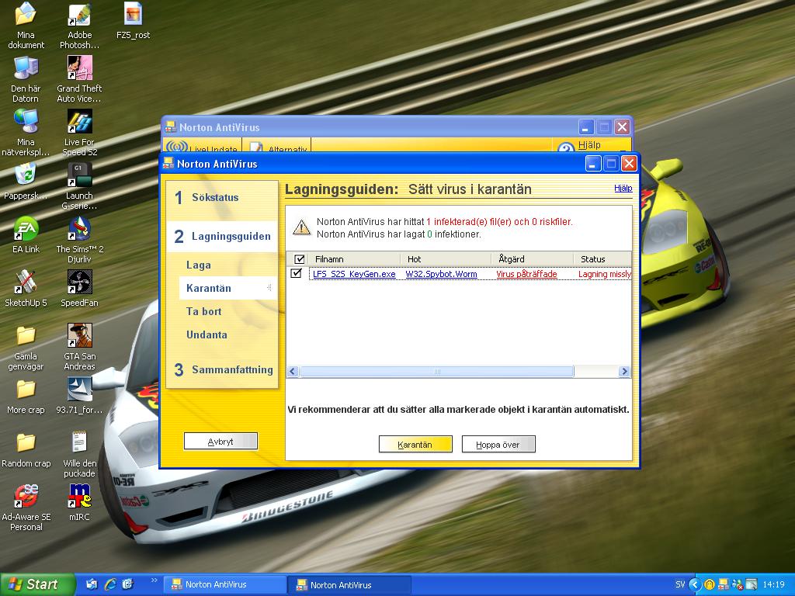
Task: Uncheck the LFS_S2S_KeyGen.exe row checkbox
Action: [x=296, y=274]
